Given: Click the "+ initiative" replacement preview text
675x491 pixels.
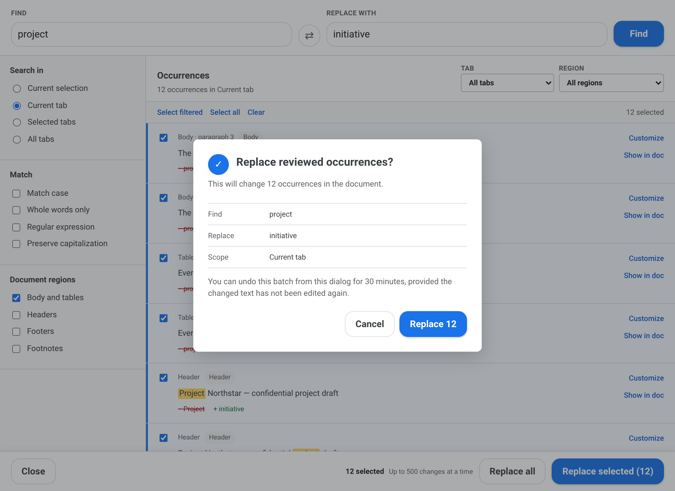Looking at the screenshot, I should (x=229, y=409).
